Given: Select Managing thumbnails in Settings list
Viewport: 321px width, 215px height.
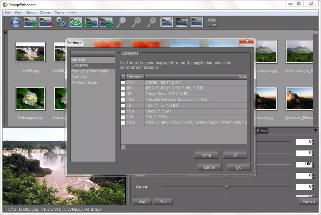Looking at the screenshot, I should [x=93, y=71].
